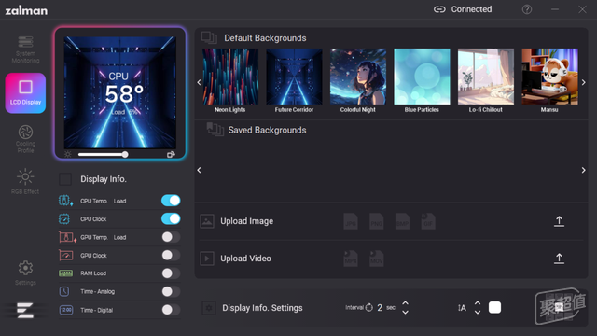Increase interval seconds with up arrow
Screen dimensions: 597x336
coord(405,303)
